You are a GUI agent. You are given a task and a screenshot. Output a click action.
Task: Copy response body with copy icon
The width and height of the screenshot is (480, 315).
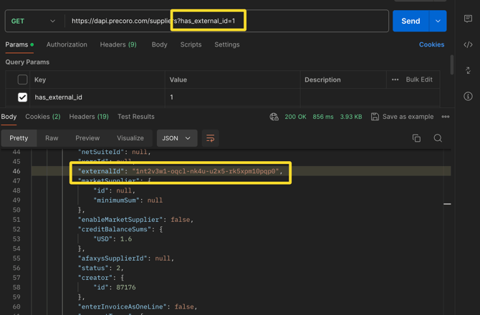[x=416, y=138]
